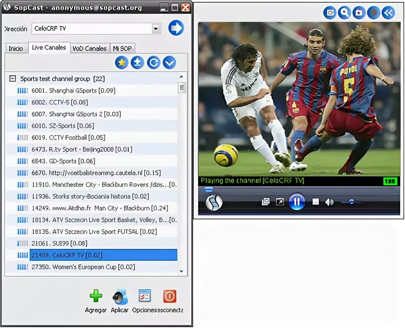Image resolution: width=405 pixels, height=328 pixels.
Task: Click the blue down-chevron icon in channel toolbar
Action: tap(170, 63)
